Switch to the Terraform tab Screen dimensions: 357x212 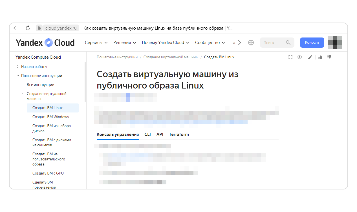179,134
